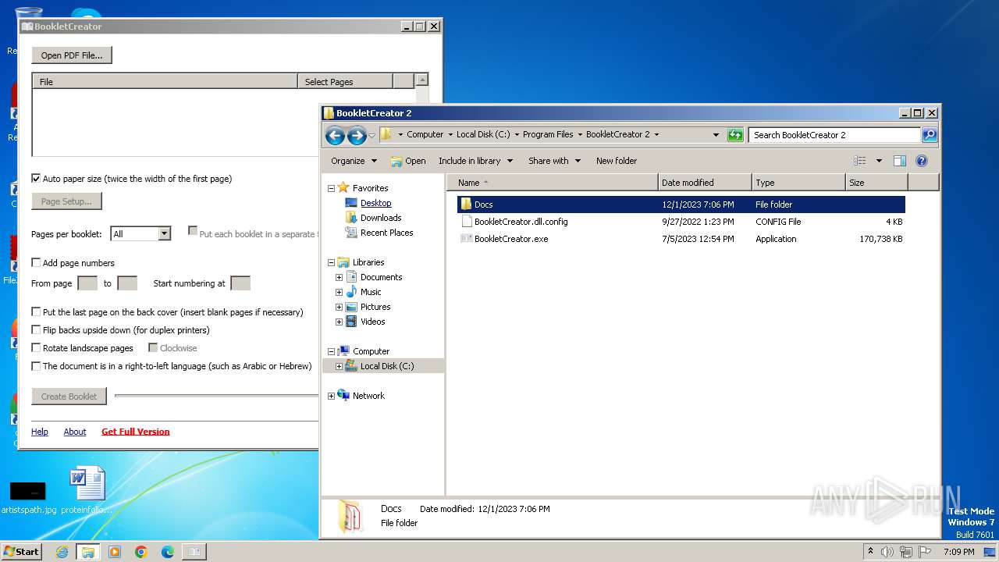Open About link in BookletCreator
This screenshot has width=999, height=562.
pyautogui.click(x=75, y=432)
